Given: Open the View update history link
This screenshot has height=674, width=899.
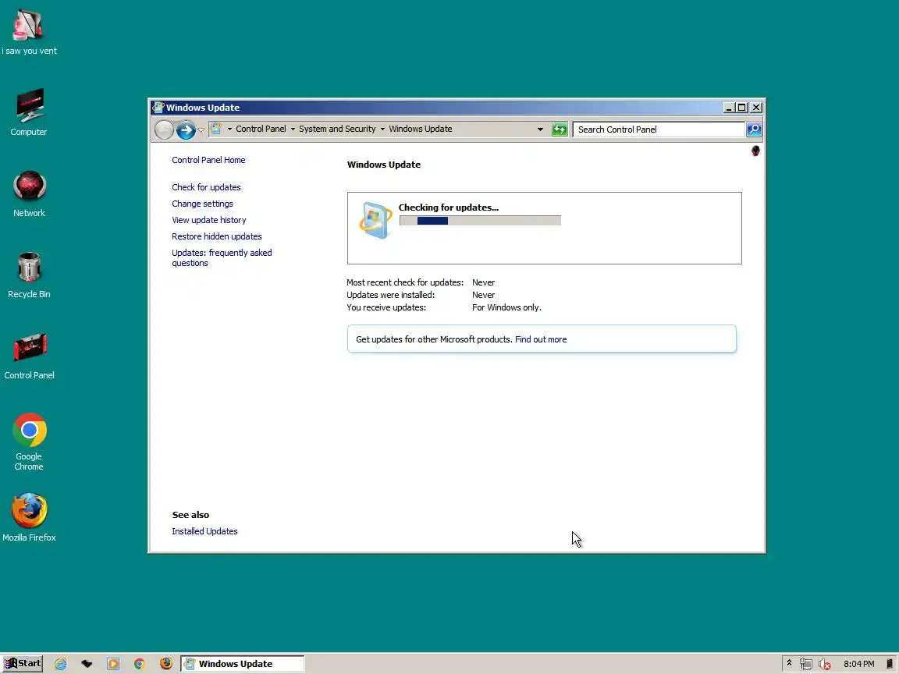Looking at the screenshot, I should click(x=208, y=220).
